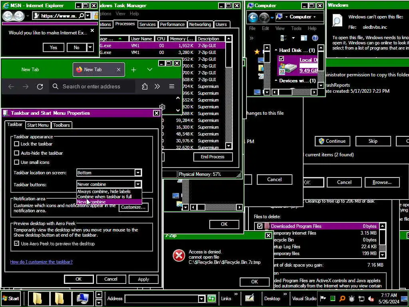The height and width of the screenshot is (307, 409).
Task: Open the Computer icon pinned on taskbar
Action: tap(83, 298)
